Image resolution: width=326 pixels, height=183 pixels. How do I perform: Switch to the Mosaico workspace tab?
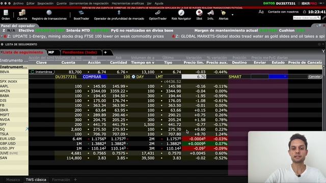pos(13,179)
